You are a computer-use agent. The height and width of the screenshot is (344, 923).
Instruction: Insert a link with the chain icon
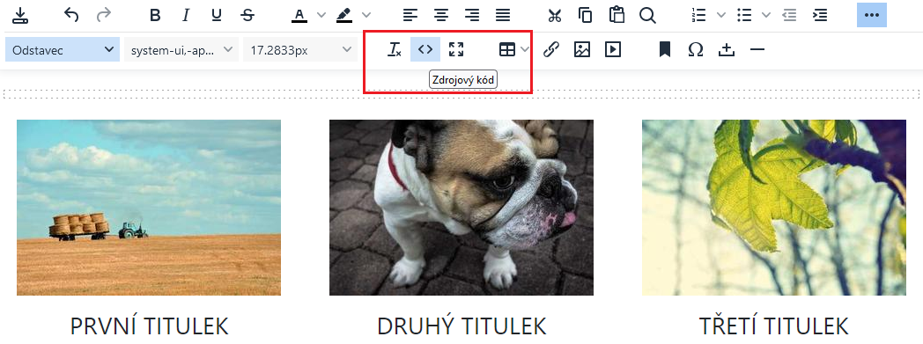tap(550, 50)
